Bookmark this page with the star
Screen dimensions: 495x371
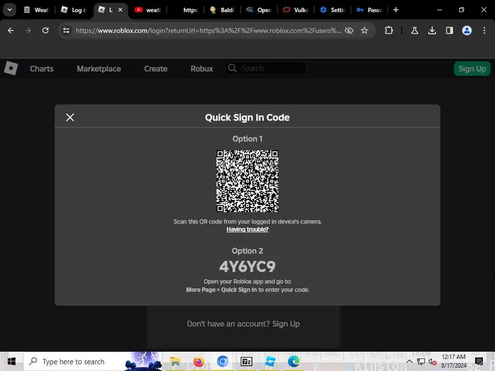pos(364,30)
